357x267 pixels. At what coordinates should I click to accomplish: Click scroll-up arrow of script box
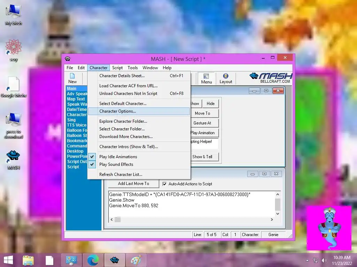coord(278,194)
